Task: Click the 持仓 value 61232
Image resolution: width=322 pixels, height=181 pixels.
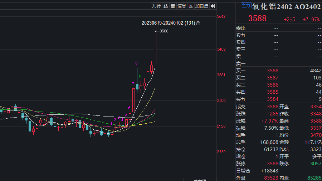Action: click(271, 150)
